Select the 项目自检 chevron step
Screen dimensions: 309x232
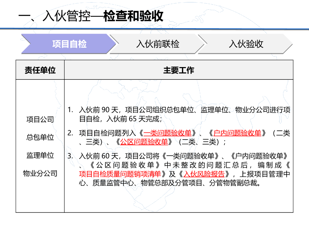(x=69, y=43)
